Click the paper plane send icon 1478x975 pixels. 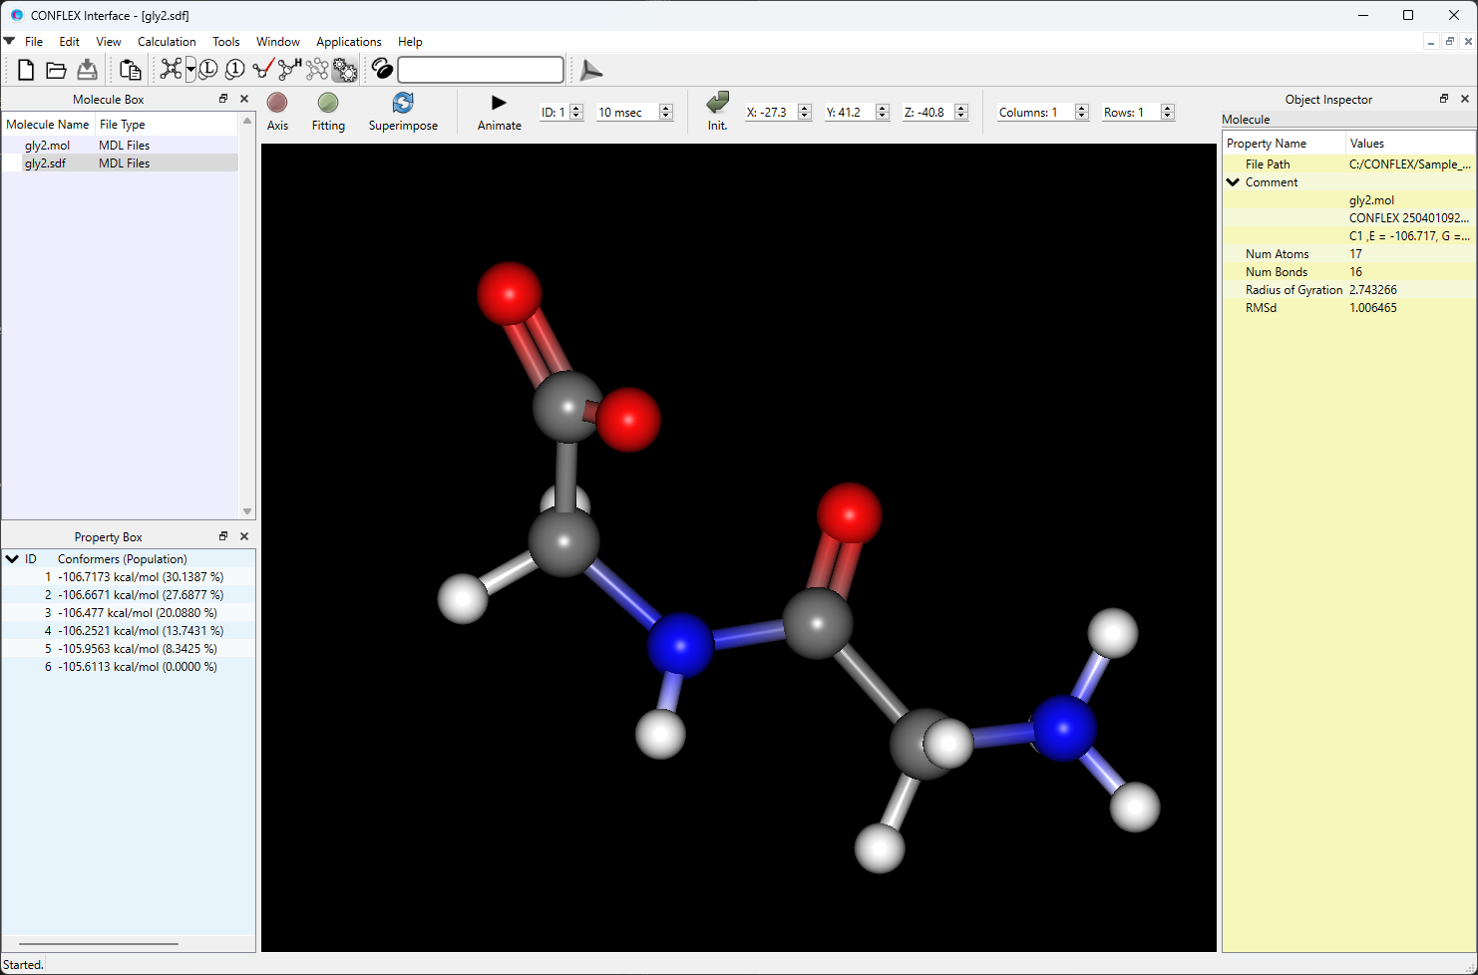pos(591,70)
